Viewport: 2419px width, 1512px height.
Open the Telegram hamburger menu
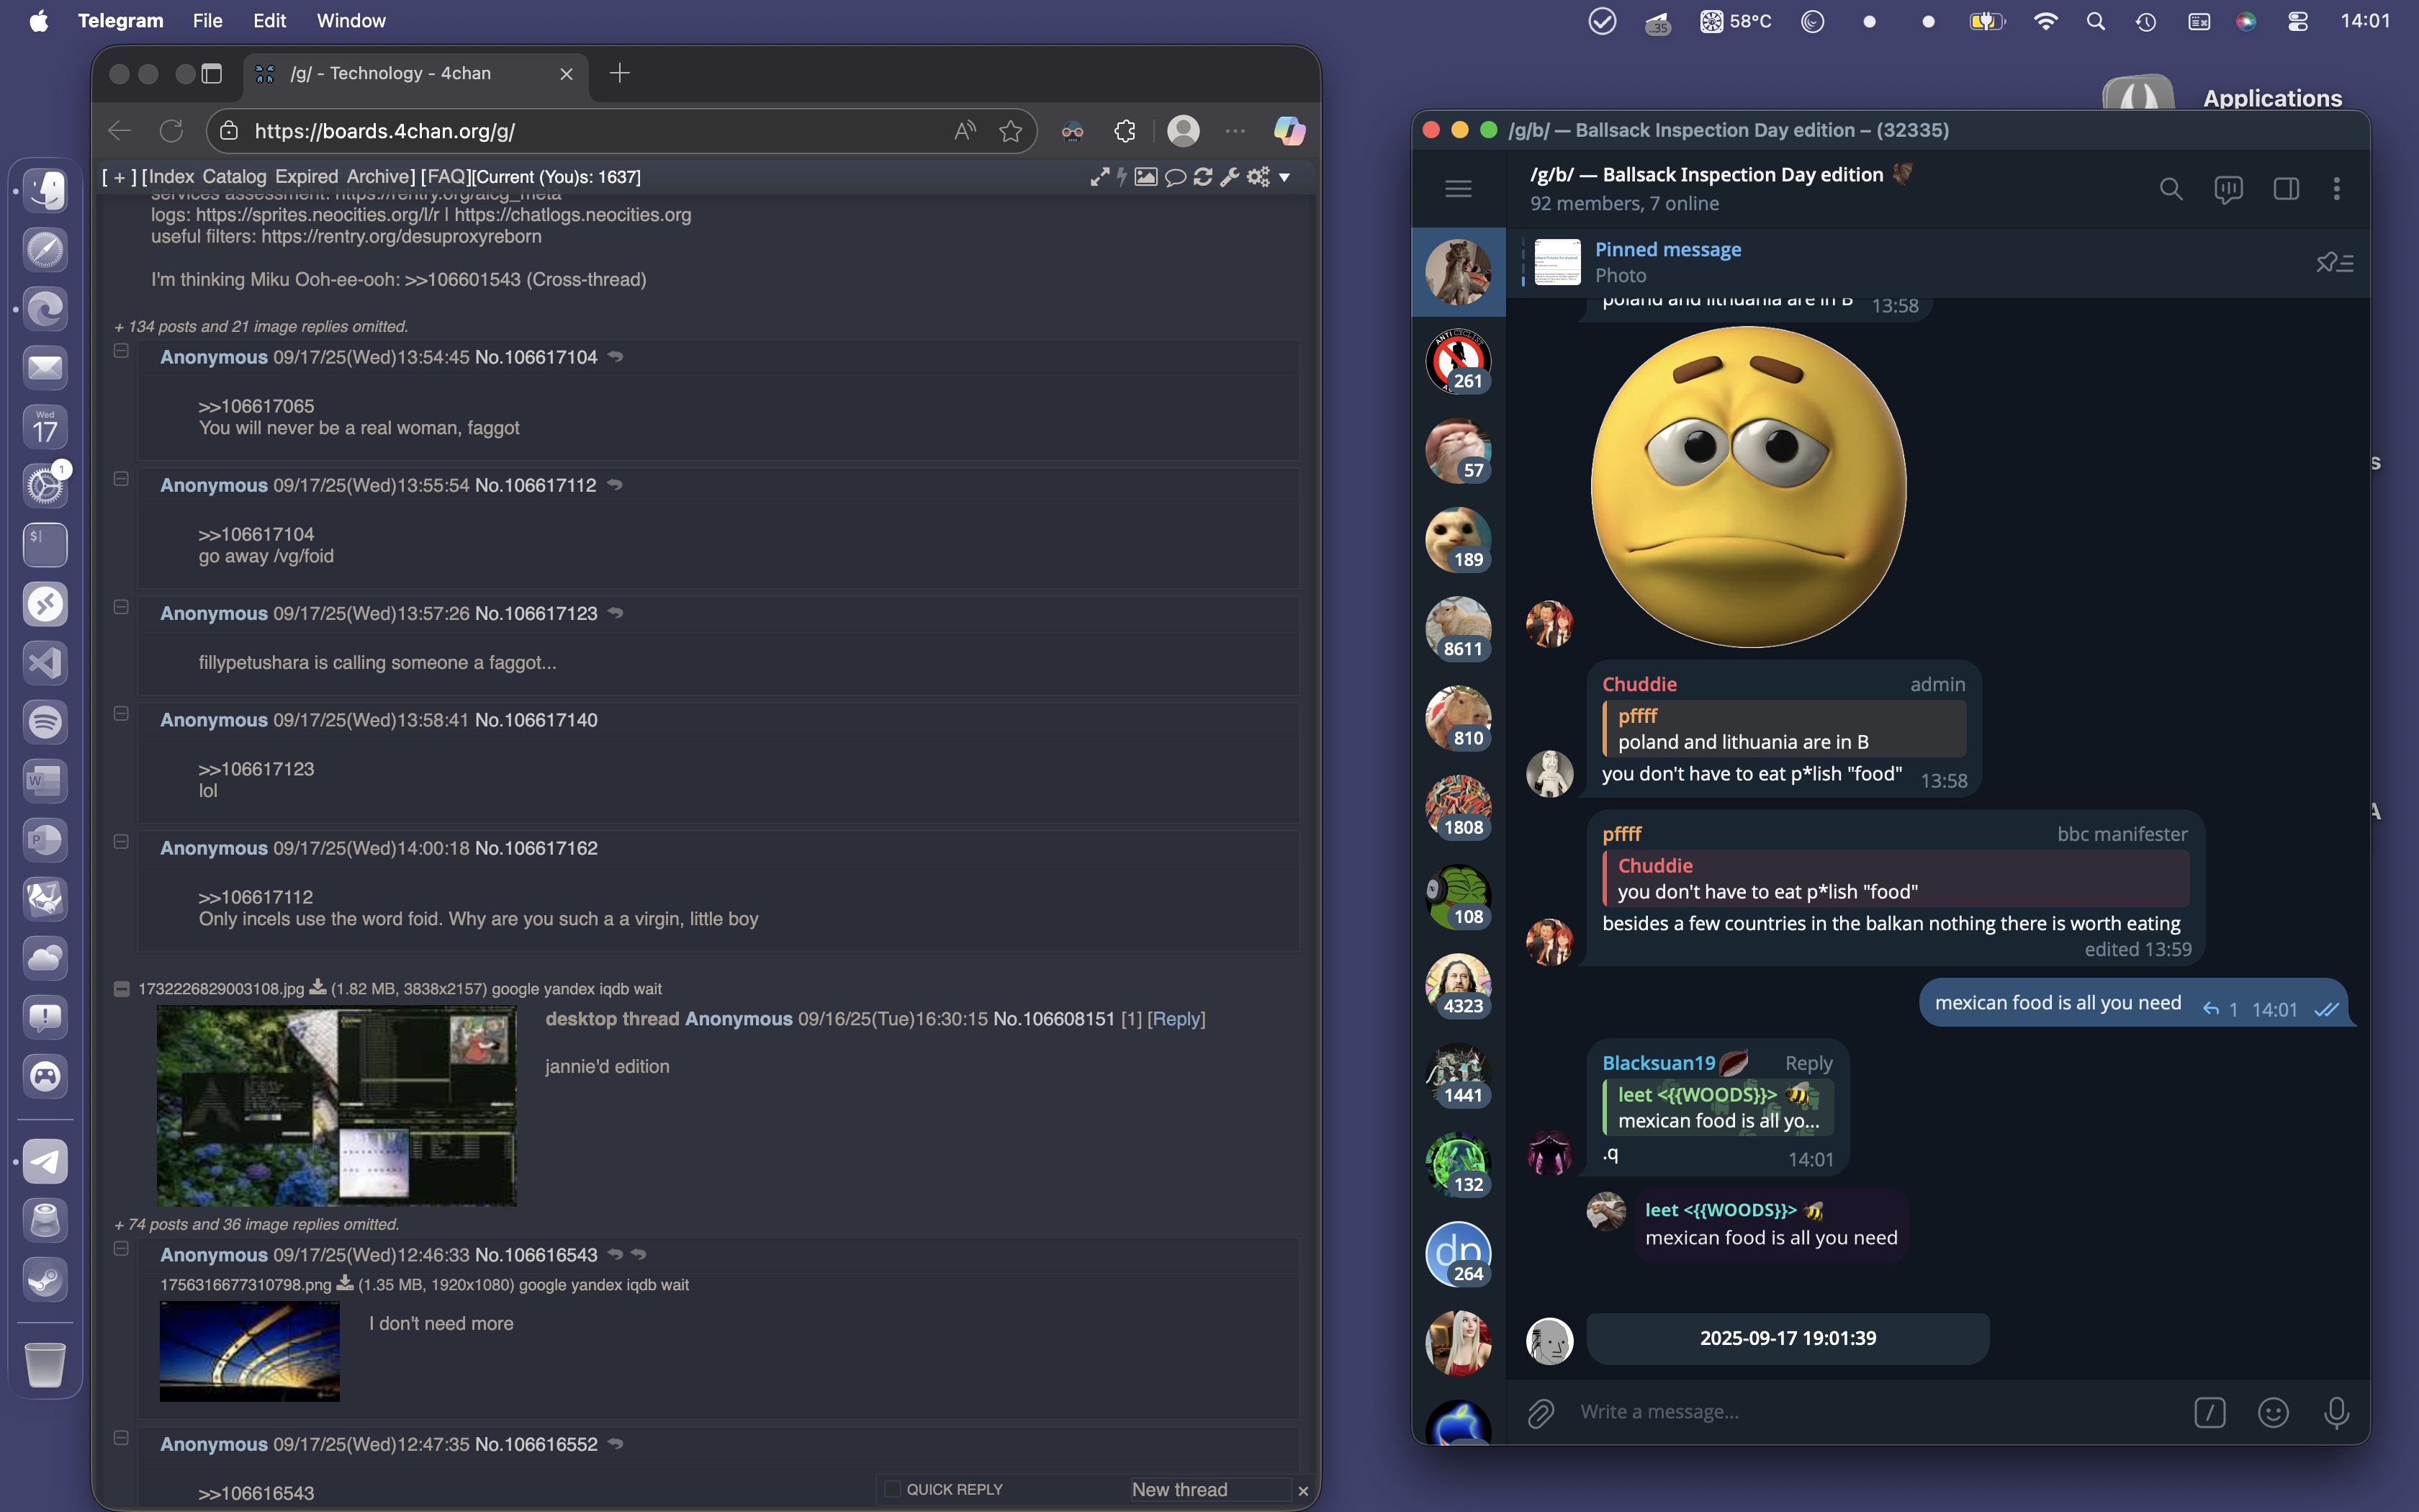pyautogui.click(x=1459, y=189)
